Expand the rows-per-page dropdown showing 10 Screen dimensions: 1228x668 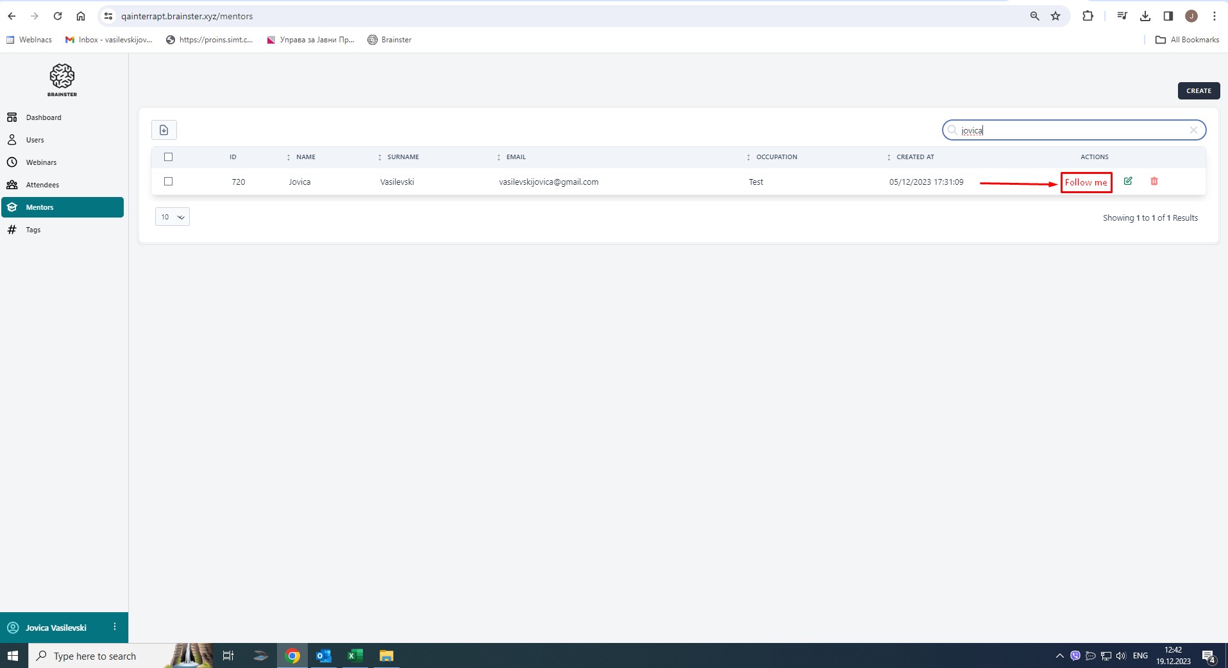[172, 217]
